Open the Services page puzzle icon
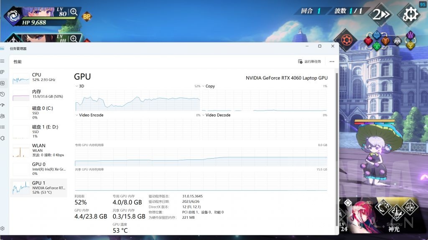 (x=3, y=138)
